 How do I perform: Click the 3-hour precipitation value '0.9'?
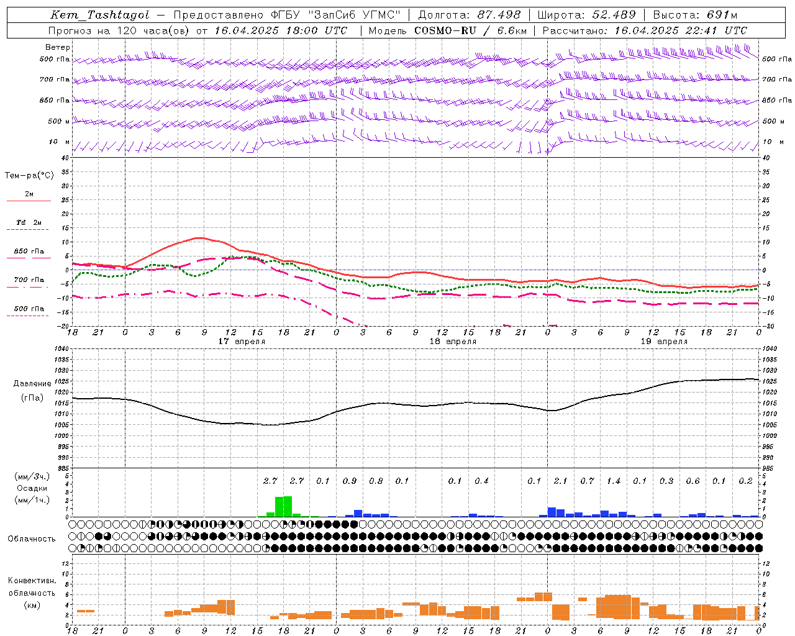(x=350, y=481)
